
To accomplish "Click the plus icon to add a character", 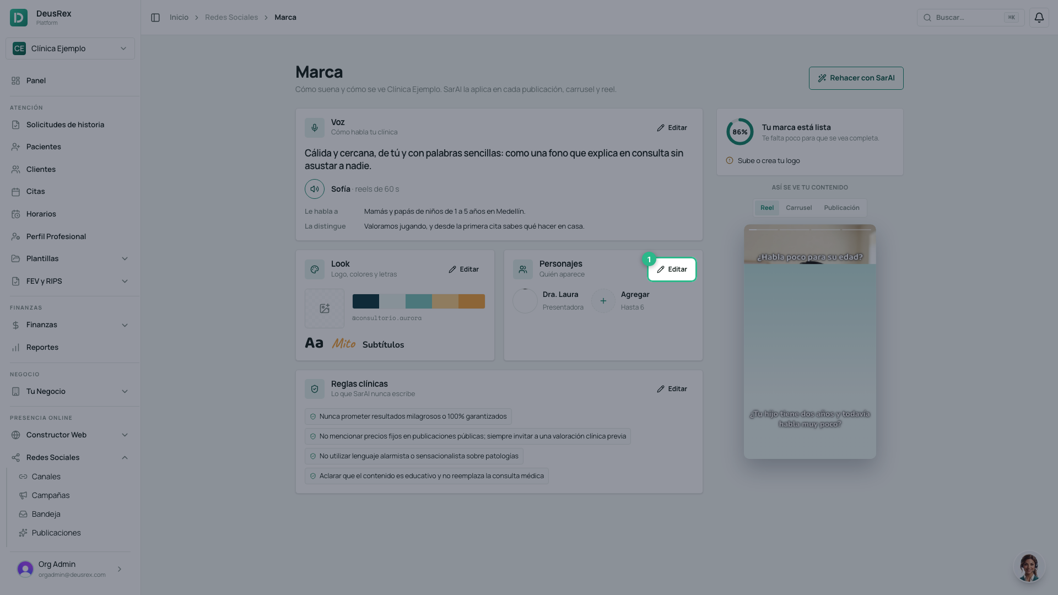I will [x=603, y=301].
